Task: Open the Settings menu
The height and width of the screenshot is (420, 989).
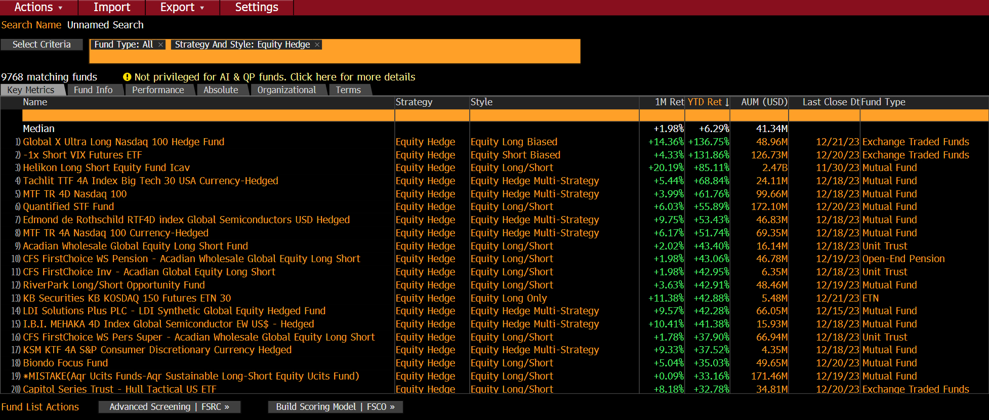Action: pyautogui.click(x=257, y=7)
